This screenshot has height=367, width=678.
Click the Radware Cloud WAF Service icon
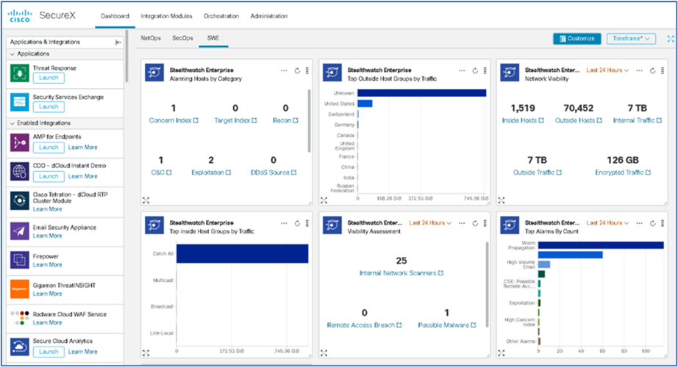click(19, 318)
